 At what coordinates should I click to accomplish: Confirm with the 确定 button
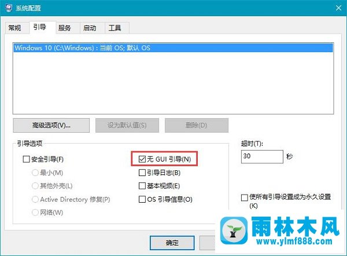pos(172,243)
